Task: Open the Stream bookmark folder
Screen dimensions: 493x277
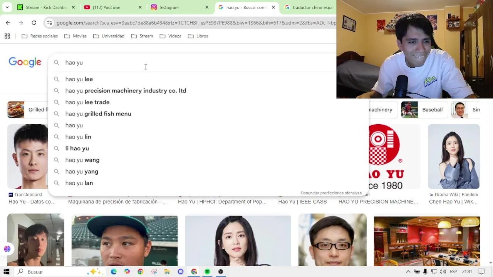Action: pos(142,36)
